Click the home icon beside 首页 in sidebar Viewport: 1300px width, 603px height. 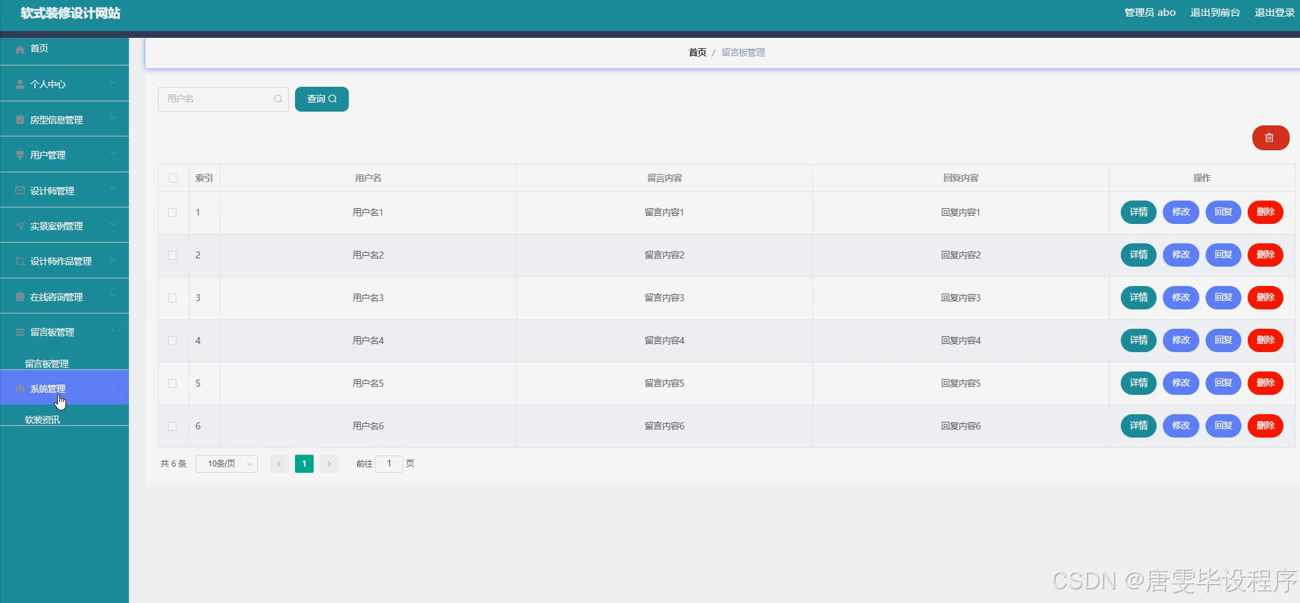point(20,49)
